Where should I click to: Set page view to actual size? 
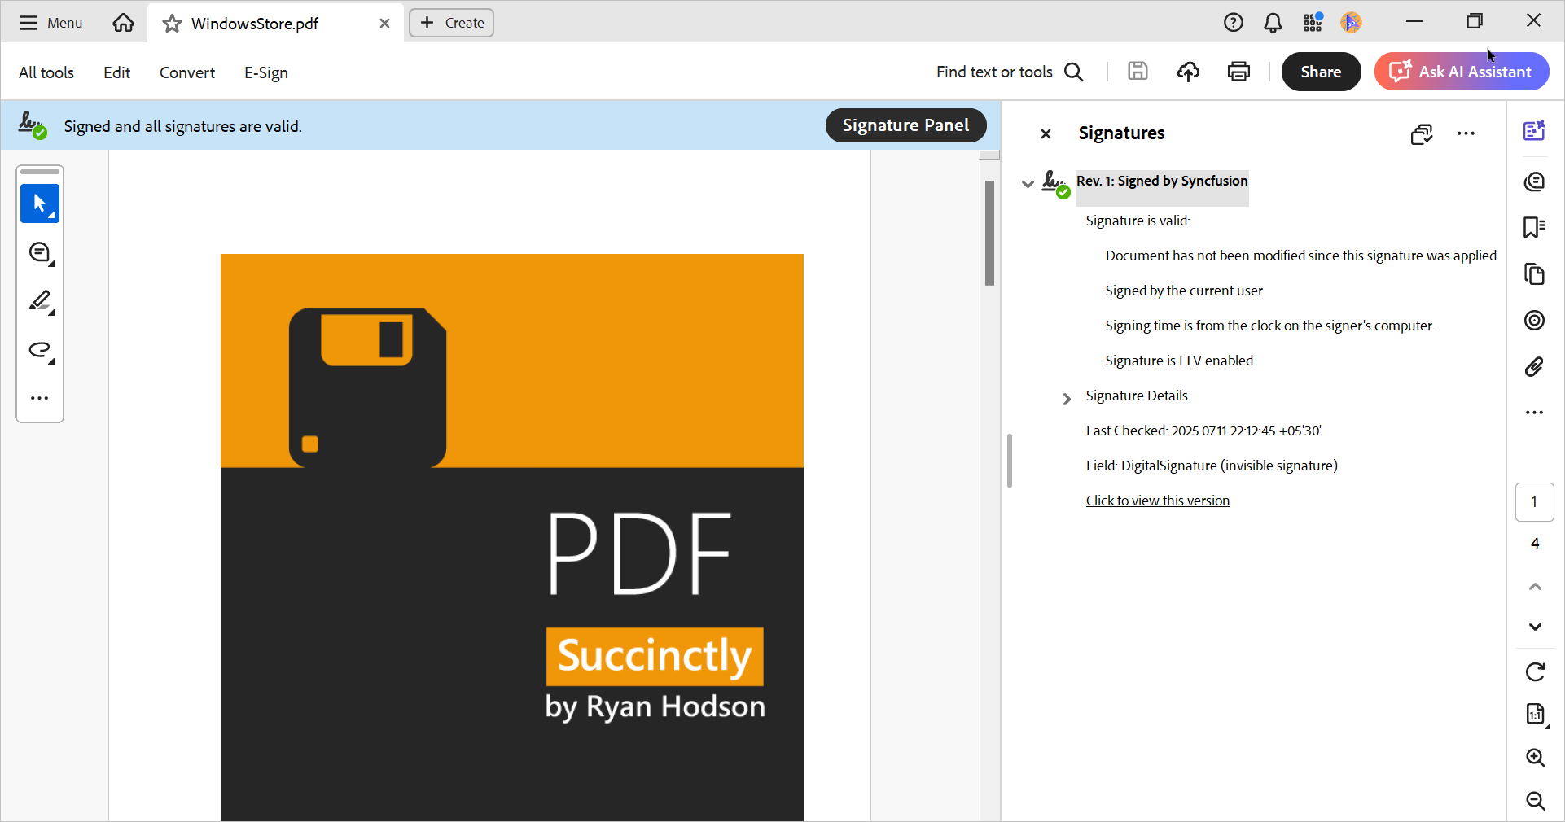click(x=1535, y=715)
